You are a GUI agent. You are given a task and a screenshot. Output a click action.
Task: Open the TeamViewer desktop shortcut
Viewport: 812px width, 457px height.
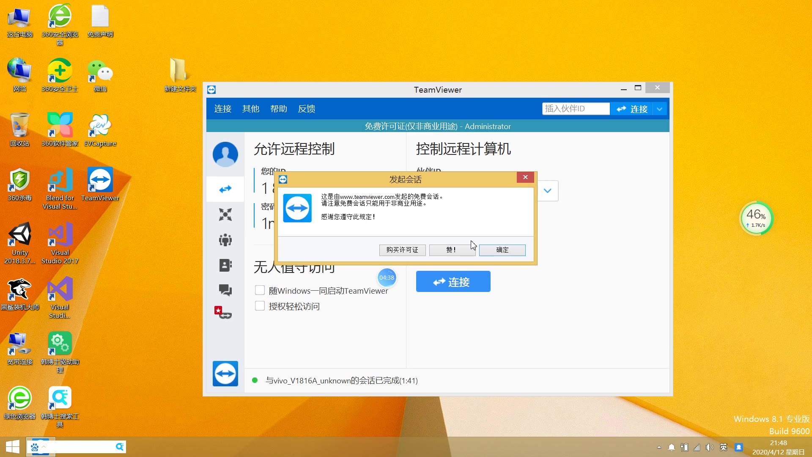[100, 184]
